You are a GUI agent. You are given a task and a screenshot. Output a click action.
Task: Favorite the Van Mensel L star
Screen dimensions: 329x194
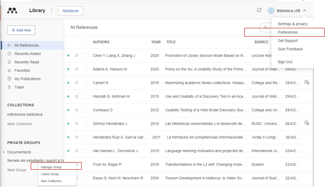(x=77, y=151)
